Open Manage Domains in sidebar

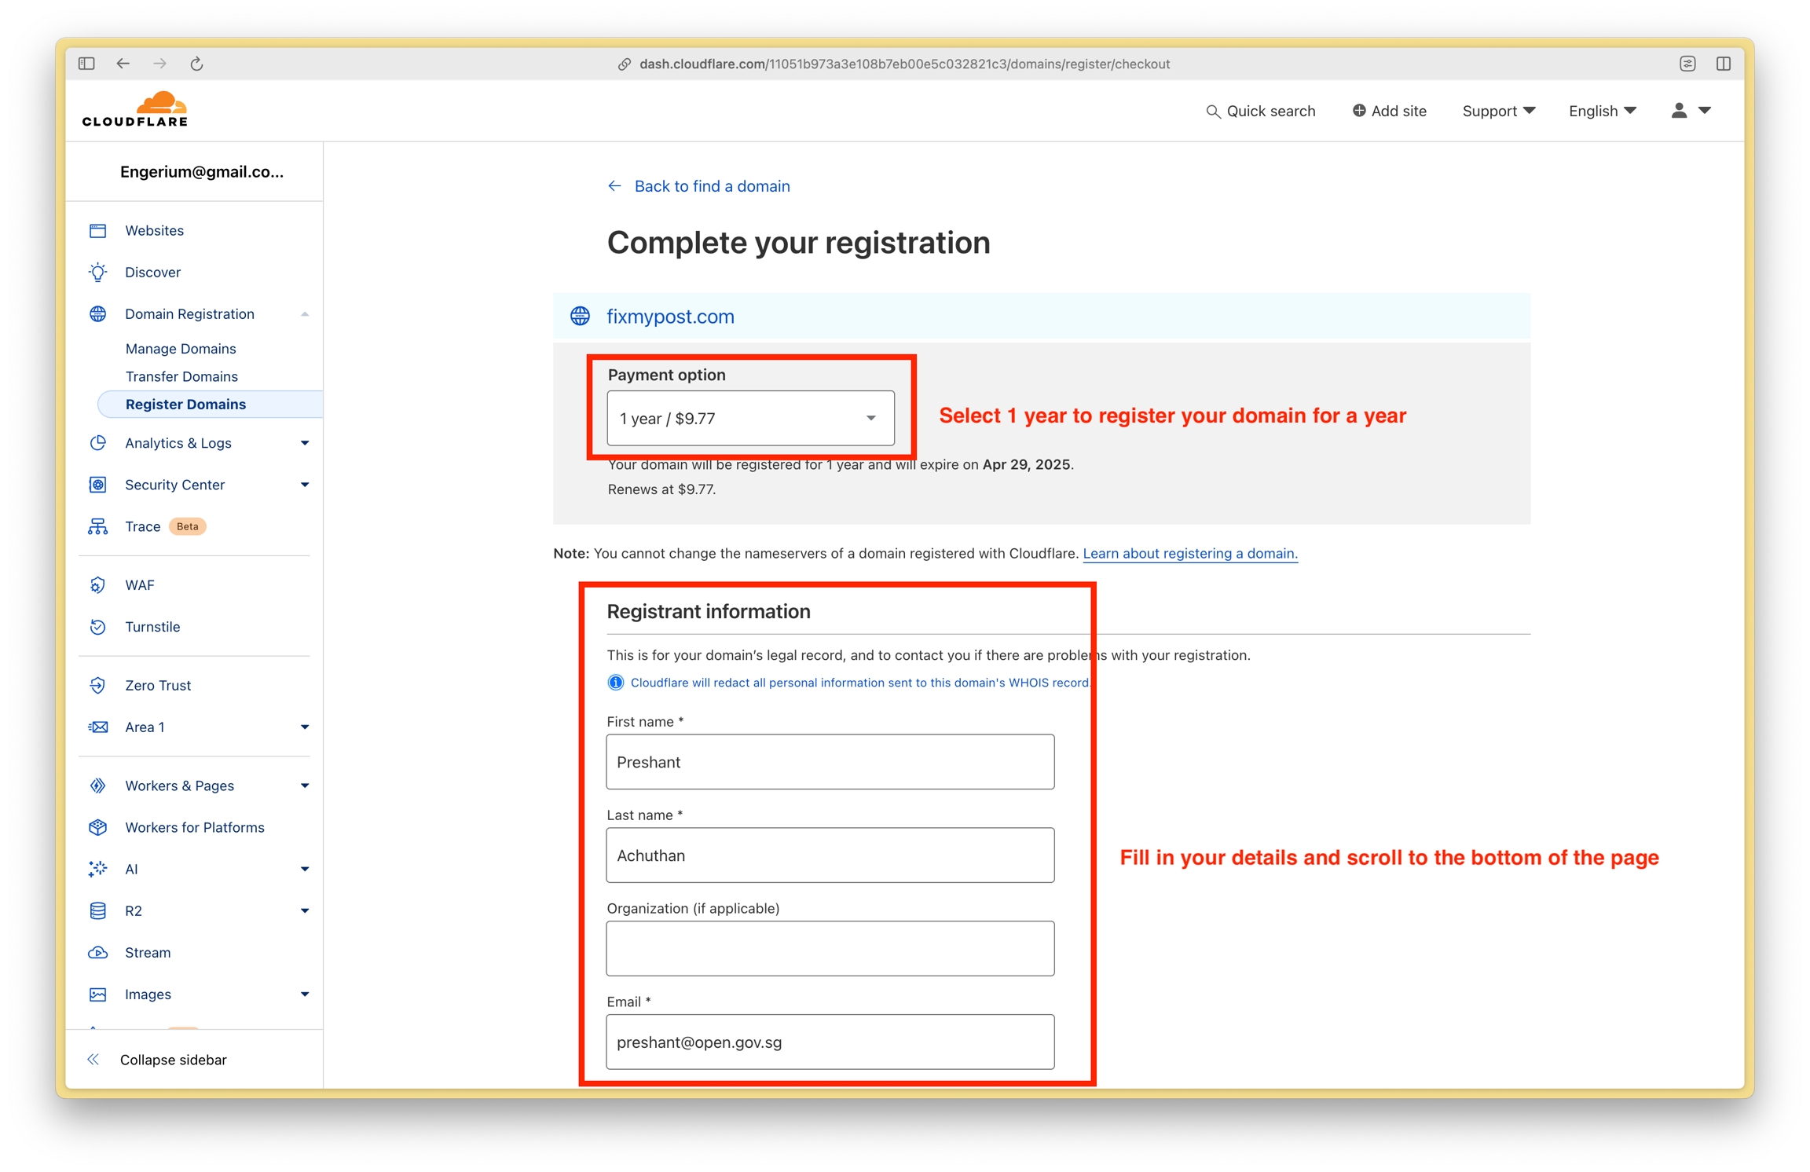tap(181, 348)
